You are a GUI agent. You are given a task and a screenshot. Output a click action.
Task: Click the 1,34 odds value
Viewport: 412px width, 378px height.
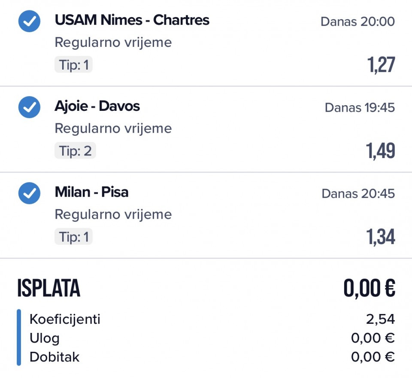pos(380,237)
